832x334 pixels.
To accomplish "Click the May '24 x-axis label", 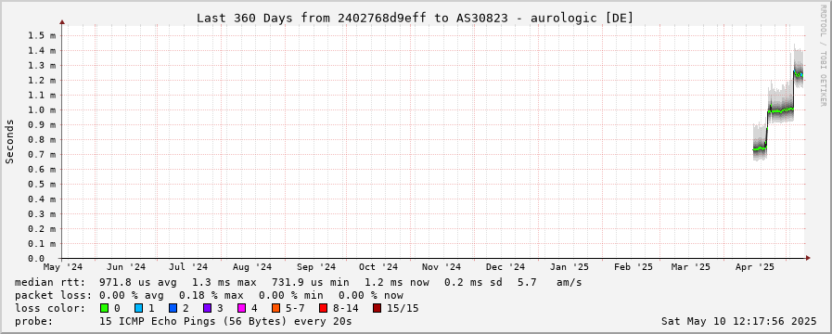I will 63,267.
